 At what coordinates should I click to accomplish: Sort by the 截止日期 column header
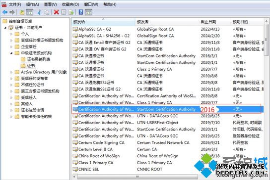[x=208, y=22]
